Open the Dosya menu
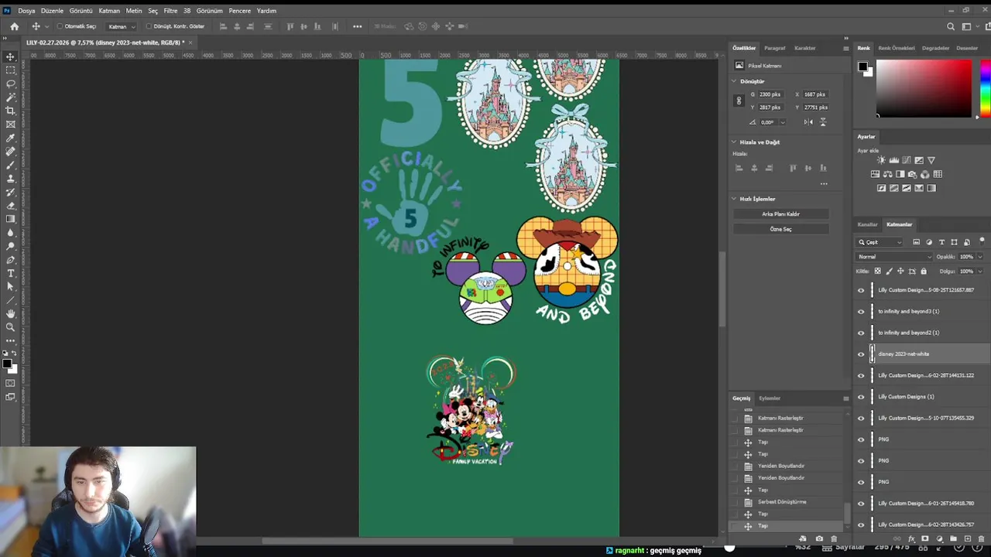 point(26,11)
